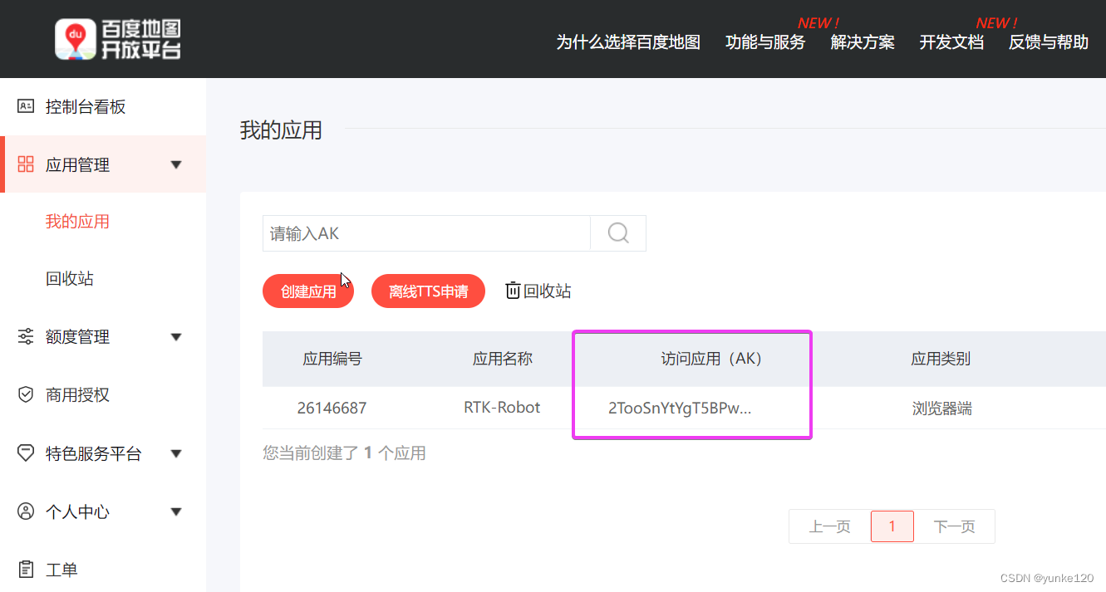1106x592 pixels.
Task: Click the 商用授权 shield icon
Action: [x=26, y=394]
